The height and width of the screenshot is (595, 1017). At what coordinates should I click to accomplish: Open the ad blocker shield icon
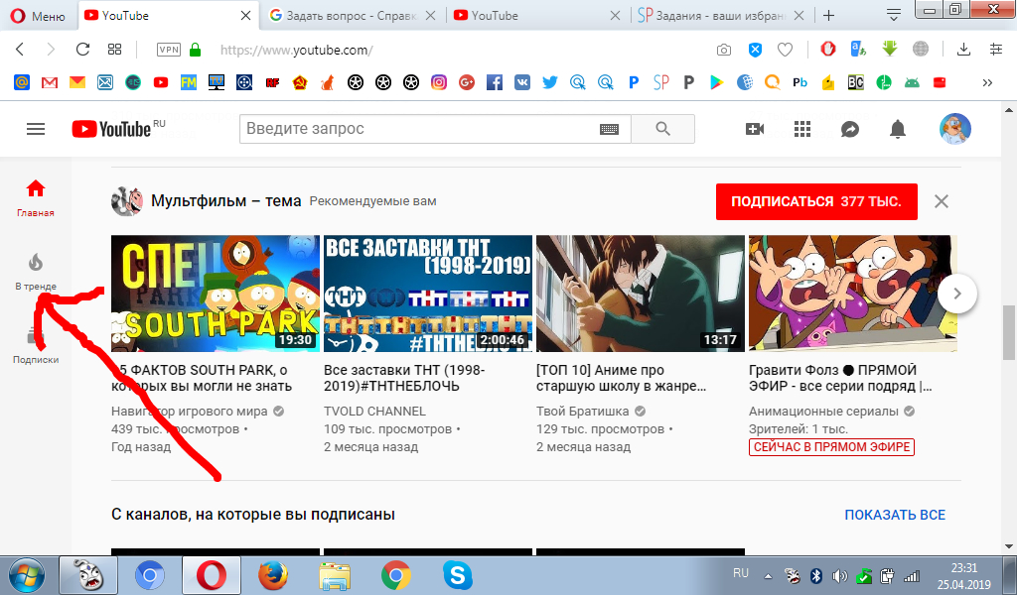(755, 50)
